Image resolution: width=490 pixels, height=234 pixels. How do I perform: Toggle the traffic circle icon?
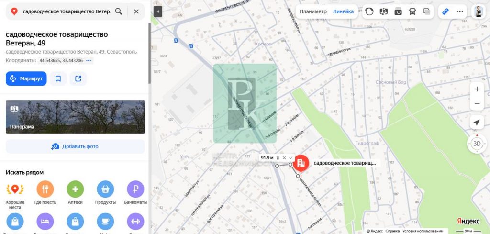[369, 11]
